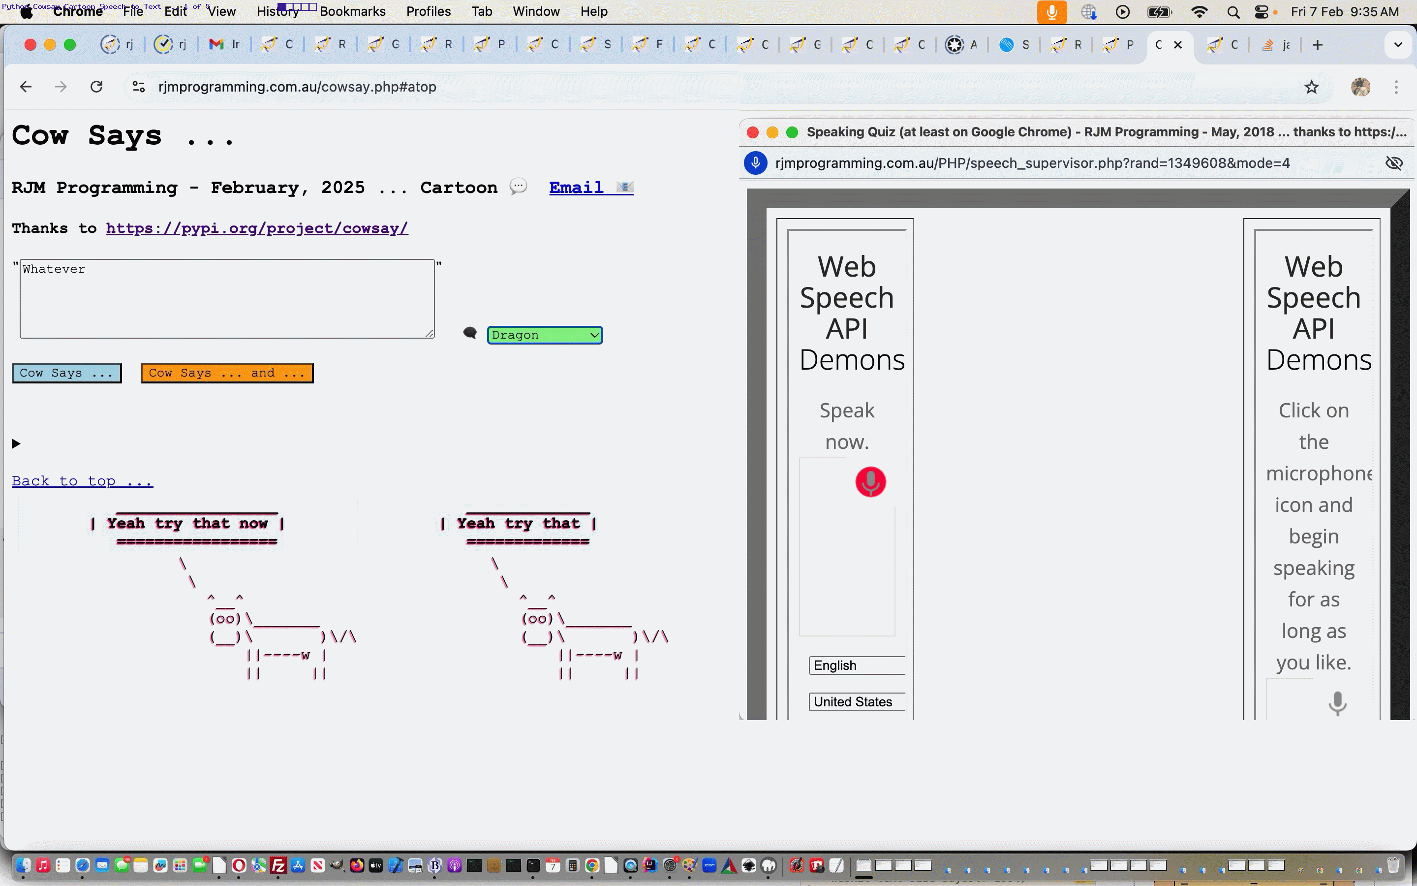
Task: Launch Google Chrome from the Dock
Action: click(x=592, y=865)
